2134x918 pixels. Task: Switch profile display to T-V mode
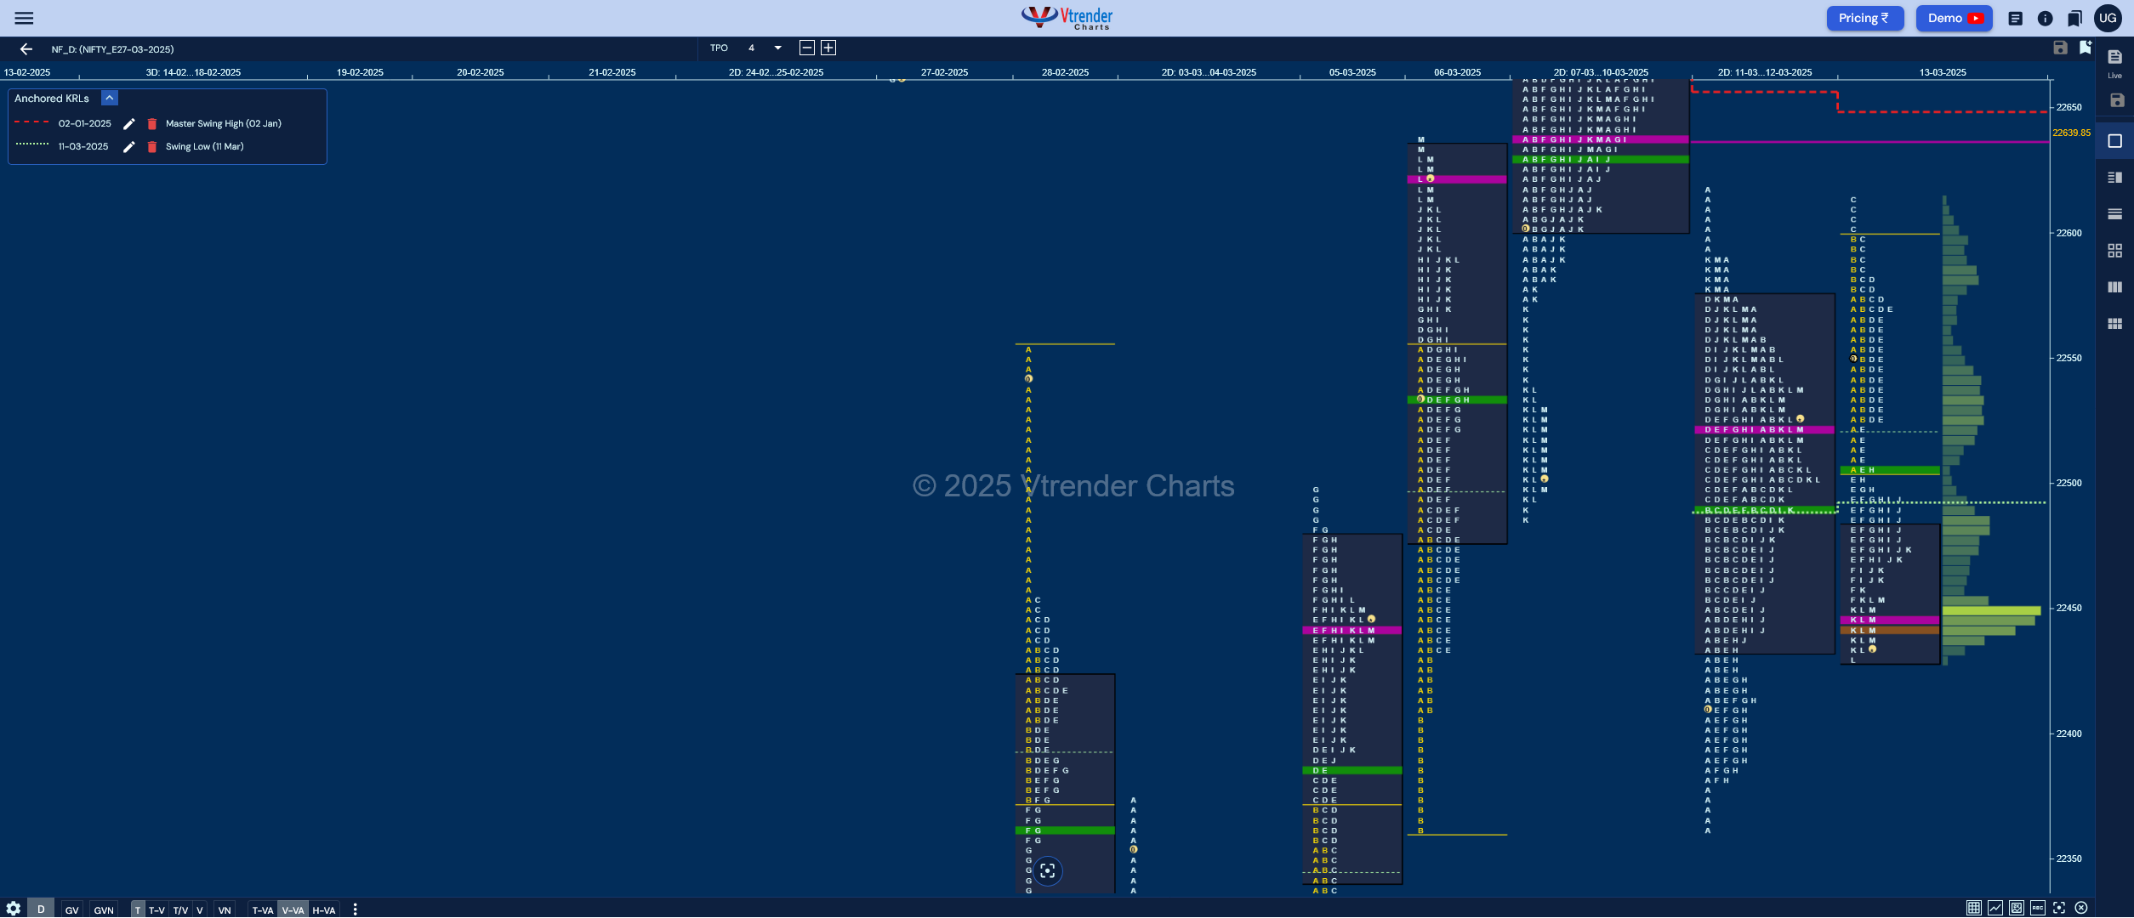(x=156, y=909)
